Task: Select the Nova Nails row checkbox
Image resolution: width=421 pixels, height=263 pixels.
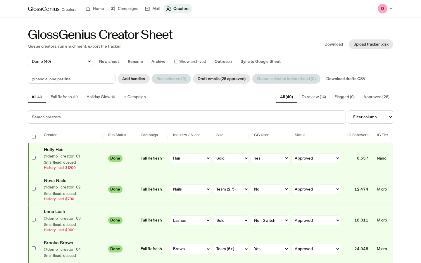Action: point(34,189)
